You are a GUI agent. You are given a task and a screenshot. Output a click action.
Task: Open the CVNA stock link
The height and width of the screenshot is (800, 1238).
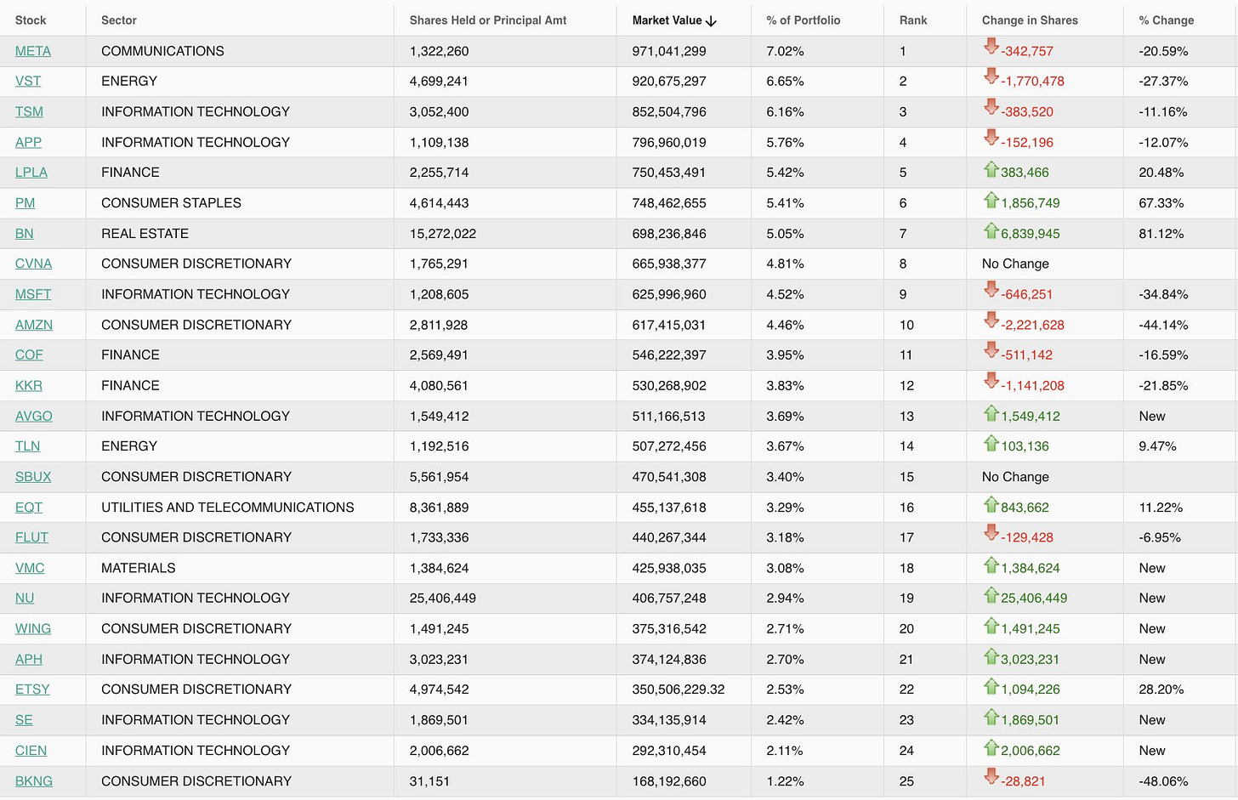33,264
